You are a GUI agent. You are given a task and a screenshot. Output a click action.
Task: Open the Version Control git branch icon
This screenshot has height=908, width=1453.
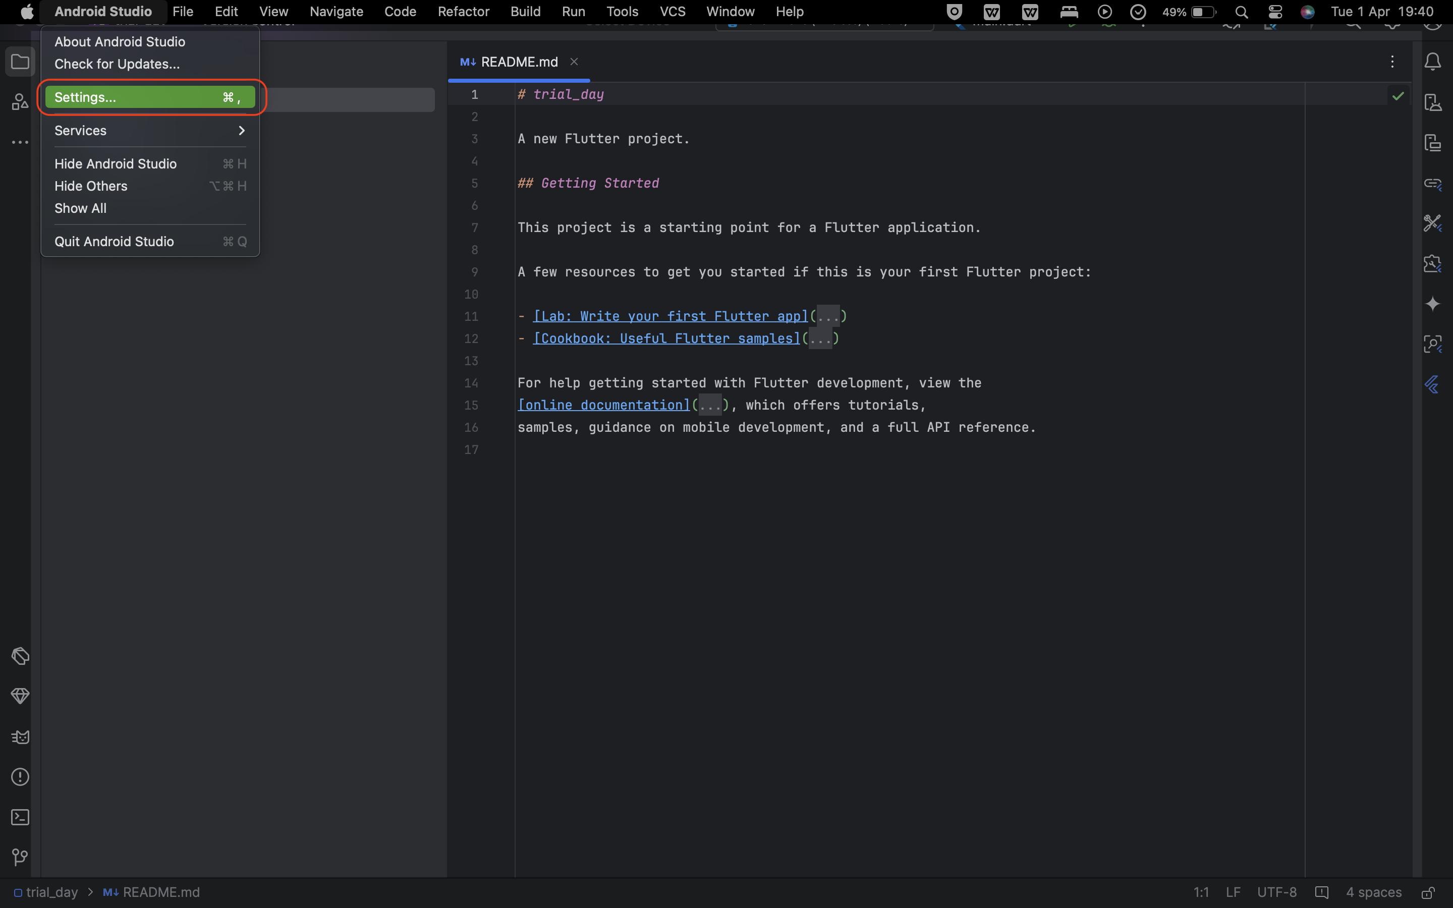20,857
